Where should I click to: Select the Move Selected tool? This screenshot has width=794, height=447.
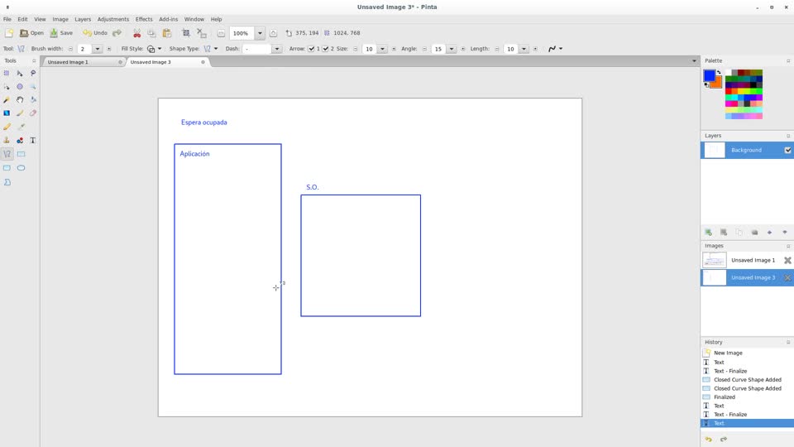tap(20, 73)
